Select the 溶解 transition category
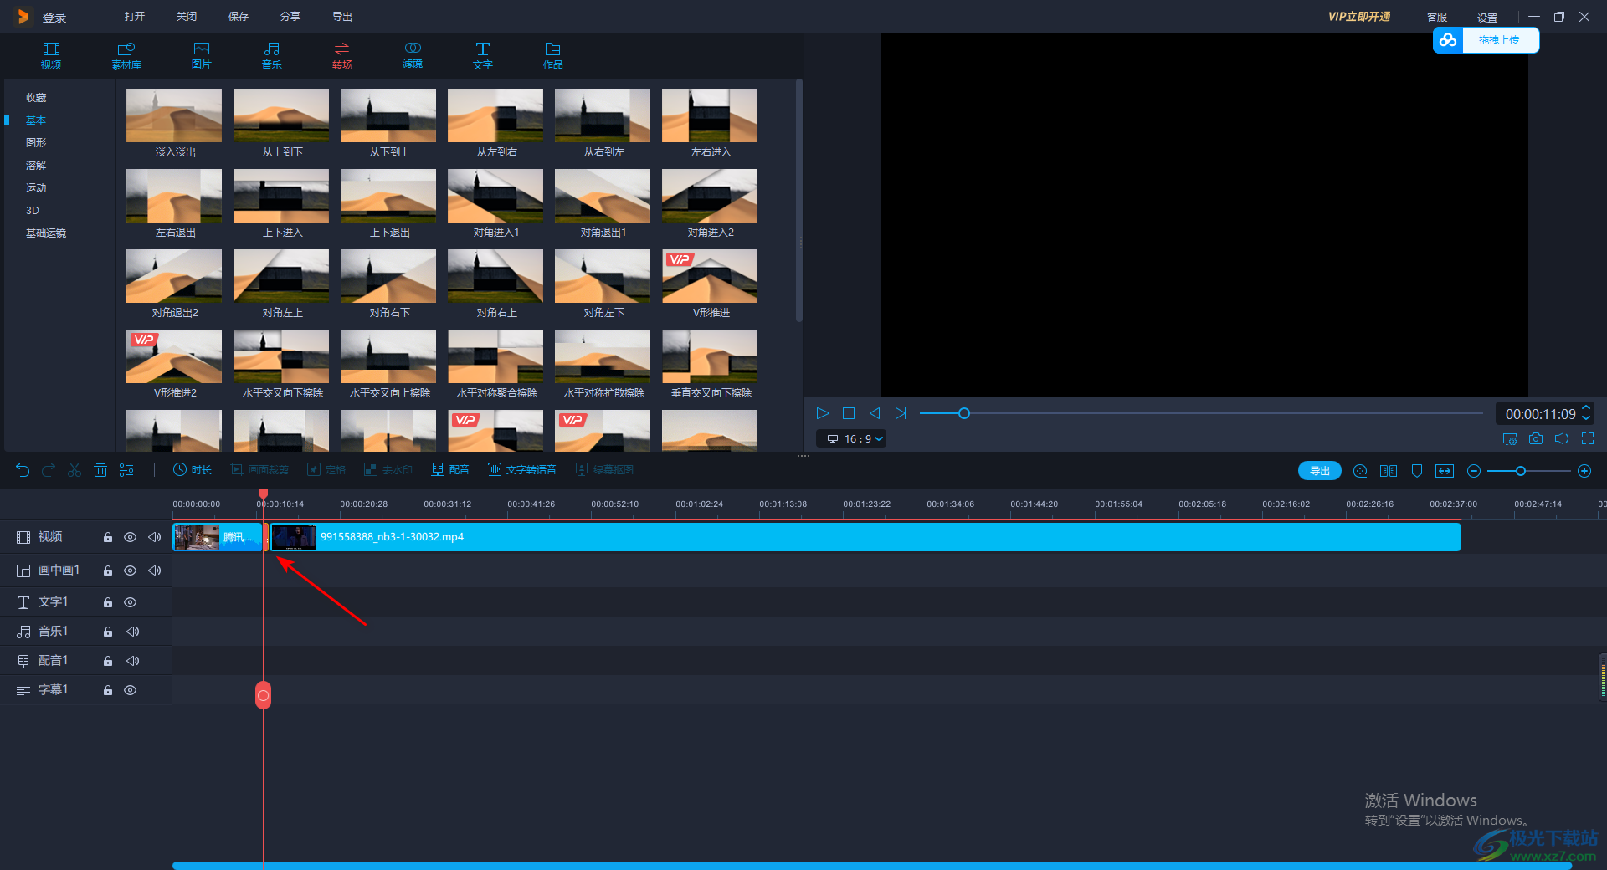 pyautogui.click(x=36, y=166)
